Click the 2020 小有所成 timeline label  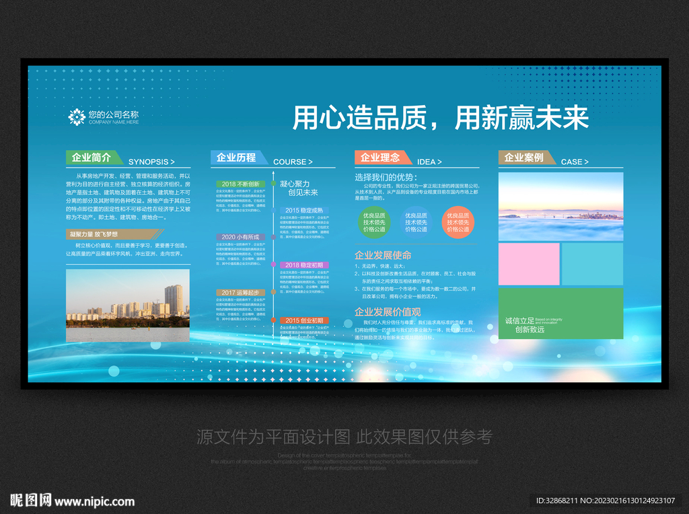(x=241, y=237)
